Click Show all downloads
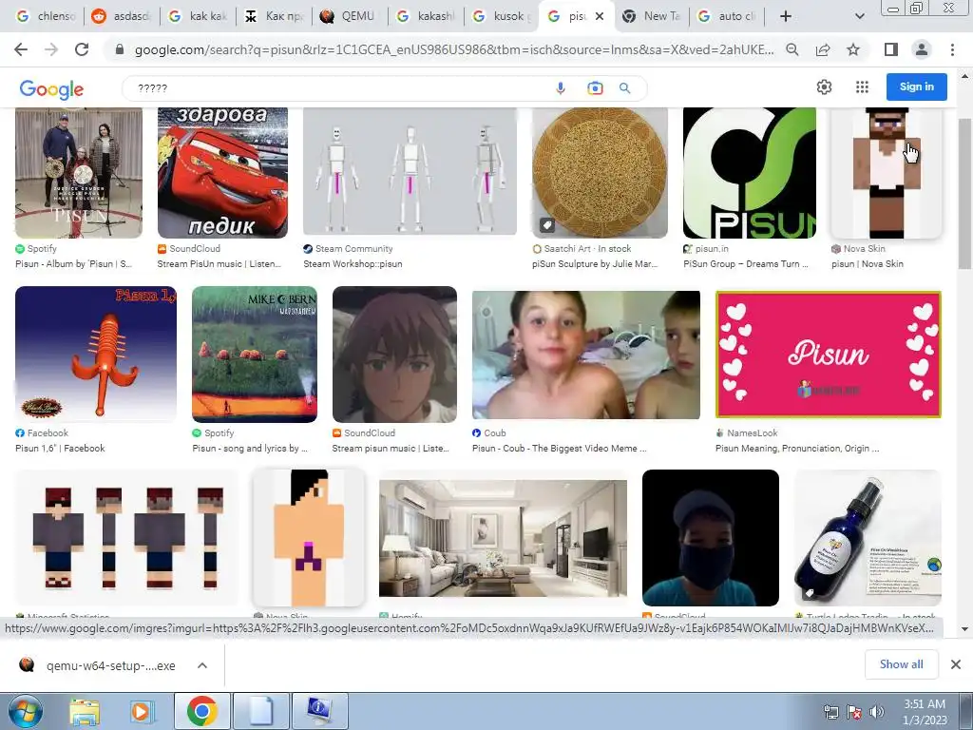This screenshot has width=973, height=730. pyautogui.click(x=901, y=664)
